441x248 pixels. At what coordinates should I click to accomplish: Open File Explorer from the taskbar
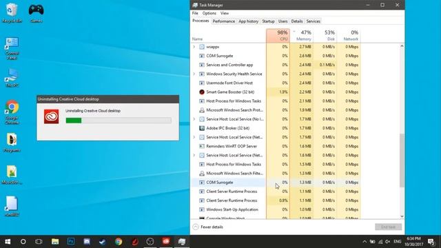(x=55, y=242)
